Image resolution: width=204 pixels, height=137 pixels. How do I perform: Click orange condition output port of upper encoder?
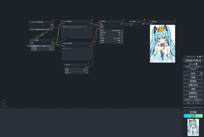tap(93, 24)
